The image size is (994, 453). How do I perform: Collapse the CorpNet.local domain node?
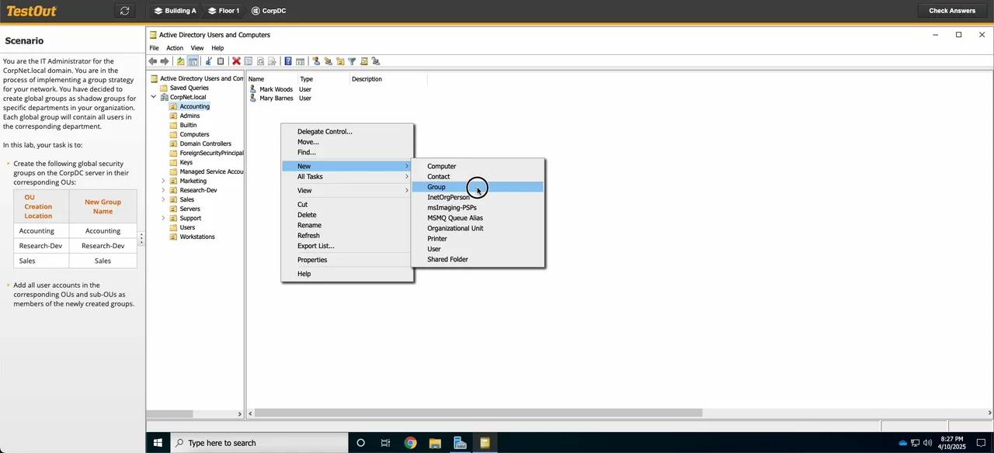click(154, 97)
